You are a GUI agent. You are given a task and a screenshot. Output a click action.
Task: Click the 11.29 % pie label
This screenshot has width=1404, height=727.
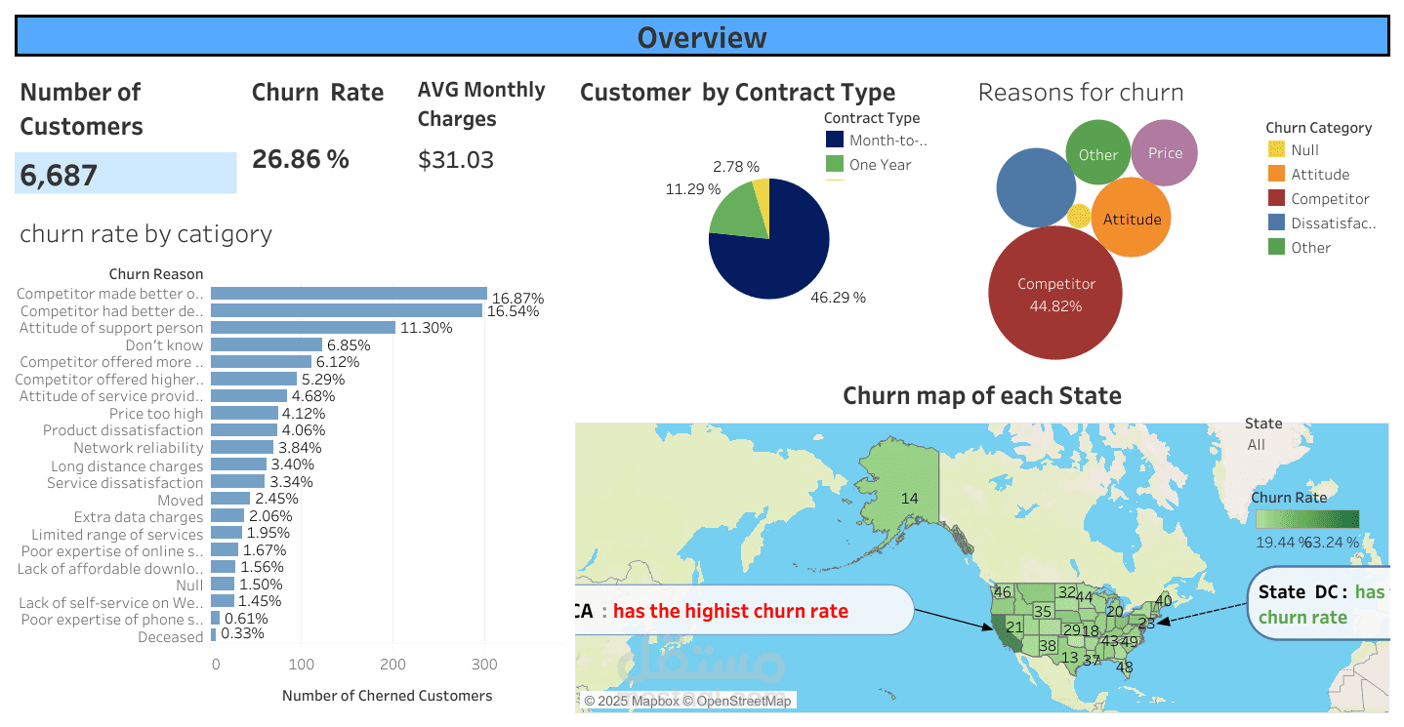click(693, 188)
